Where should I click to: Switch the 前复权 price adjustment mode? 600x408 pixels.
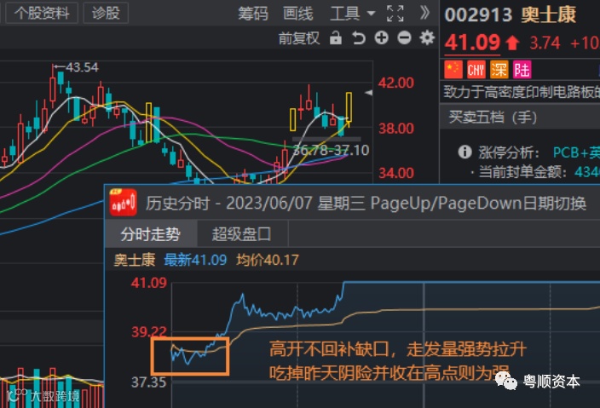click(x=298, y=37)
